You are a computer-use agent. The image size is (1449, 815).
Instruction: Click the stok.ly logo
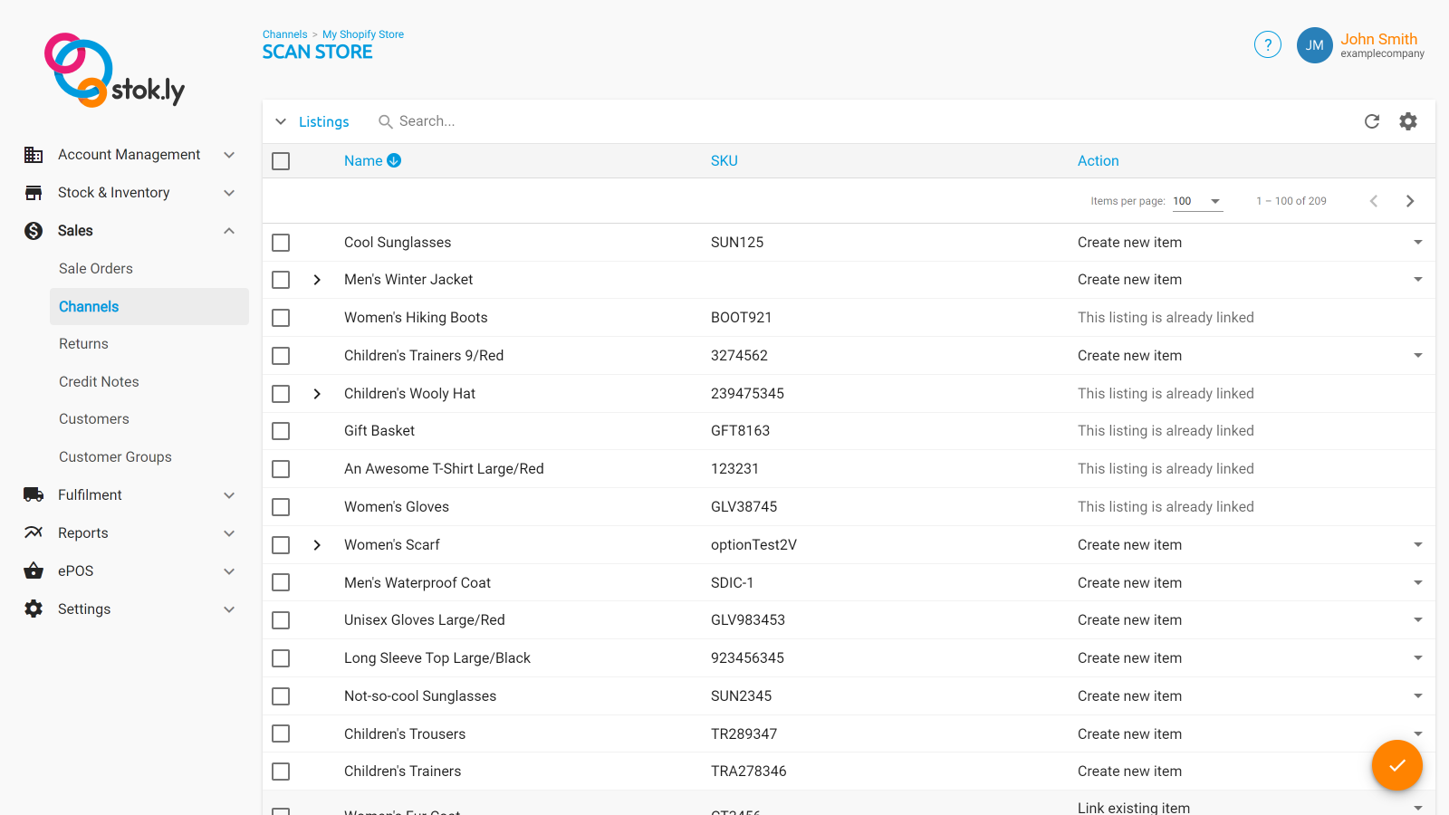[112, 70]
